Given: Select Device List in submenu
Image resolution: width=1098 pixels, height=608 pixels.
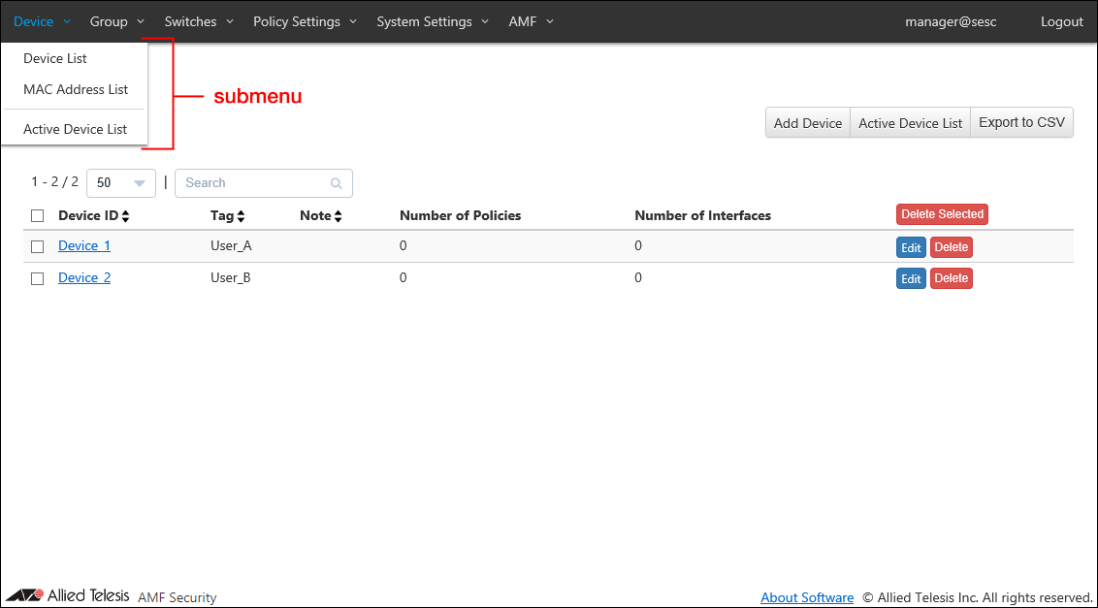Looking at the screenshot, I should click(x=55, y=58).
